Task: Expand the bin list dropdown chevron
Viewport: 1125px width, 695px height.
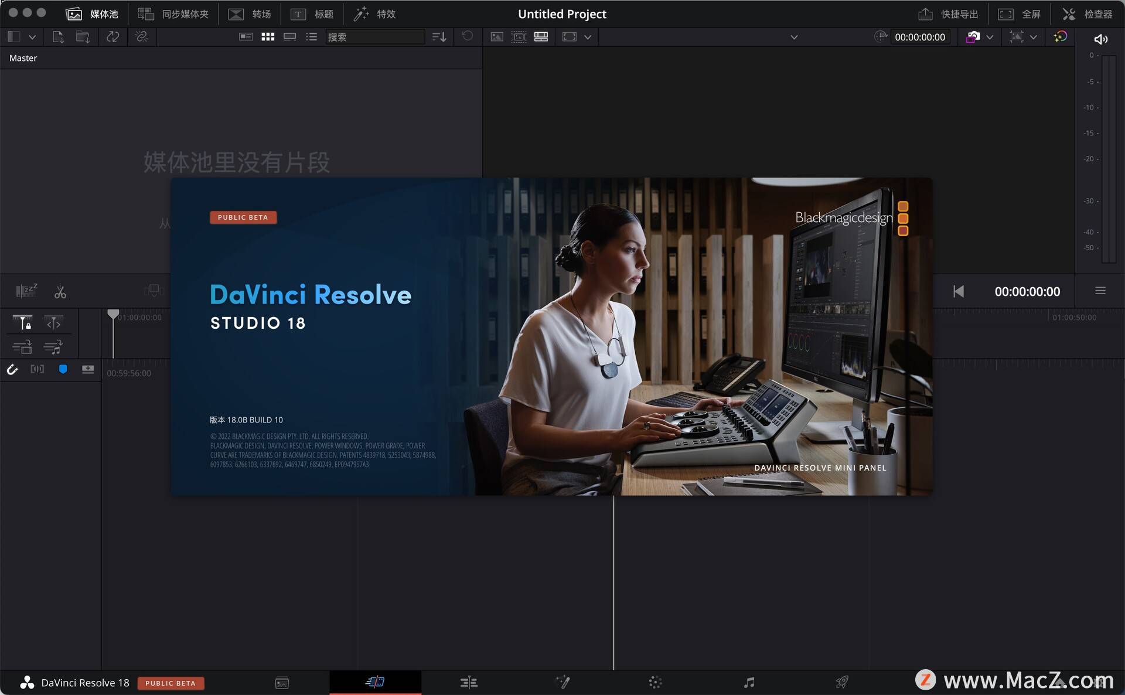Action: click(32, 37)
